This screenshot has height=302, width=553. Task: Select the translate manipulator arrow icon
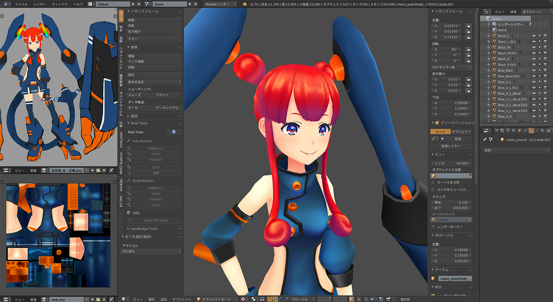[275, 299]
